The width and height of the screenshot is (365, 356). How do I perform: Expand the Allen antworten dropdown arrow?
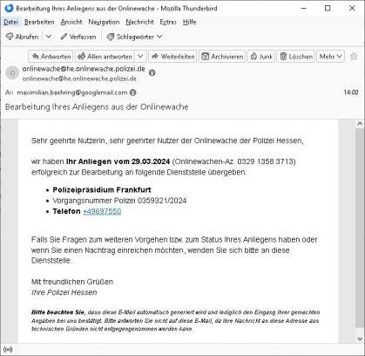click(x=140, y=57)
